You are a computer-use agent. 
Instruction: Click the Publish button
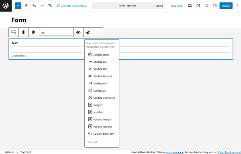coord(226,6)
